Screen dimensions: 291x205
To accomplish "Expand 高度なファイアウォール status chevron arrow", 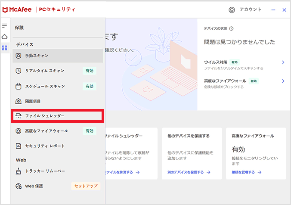I will (283, 81).
